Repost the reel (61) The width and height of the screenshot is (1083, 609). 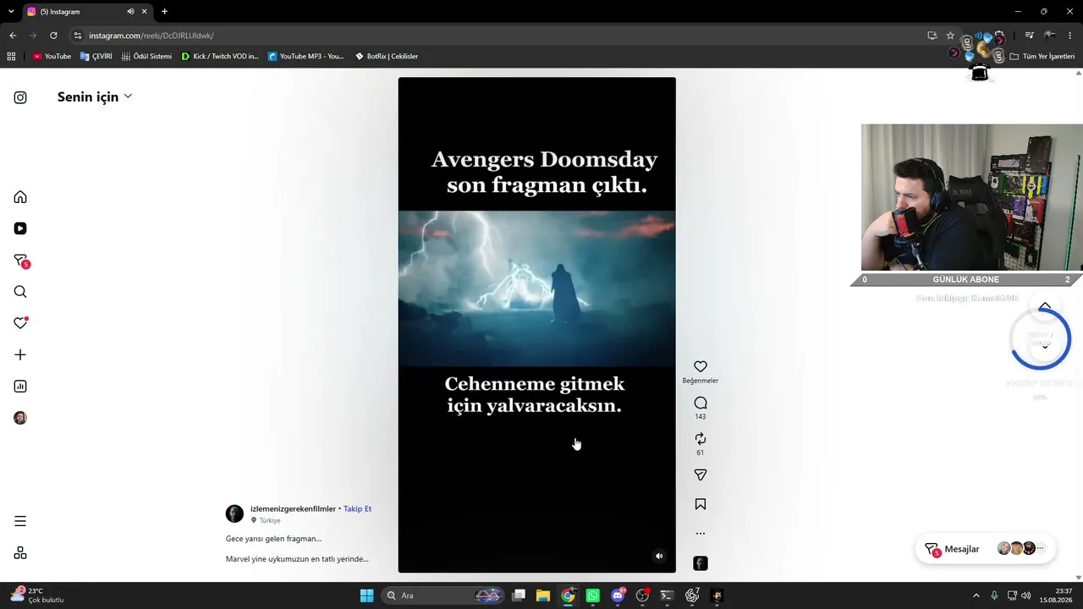tap(701, 439)
